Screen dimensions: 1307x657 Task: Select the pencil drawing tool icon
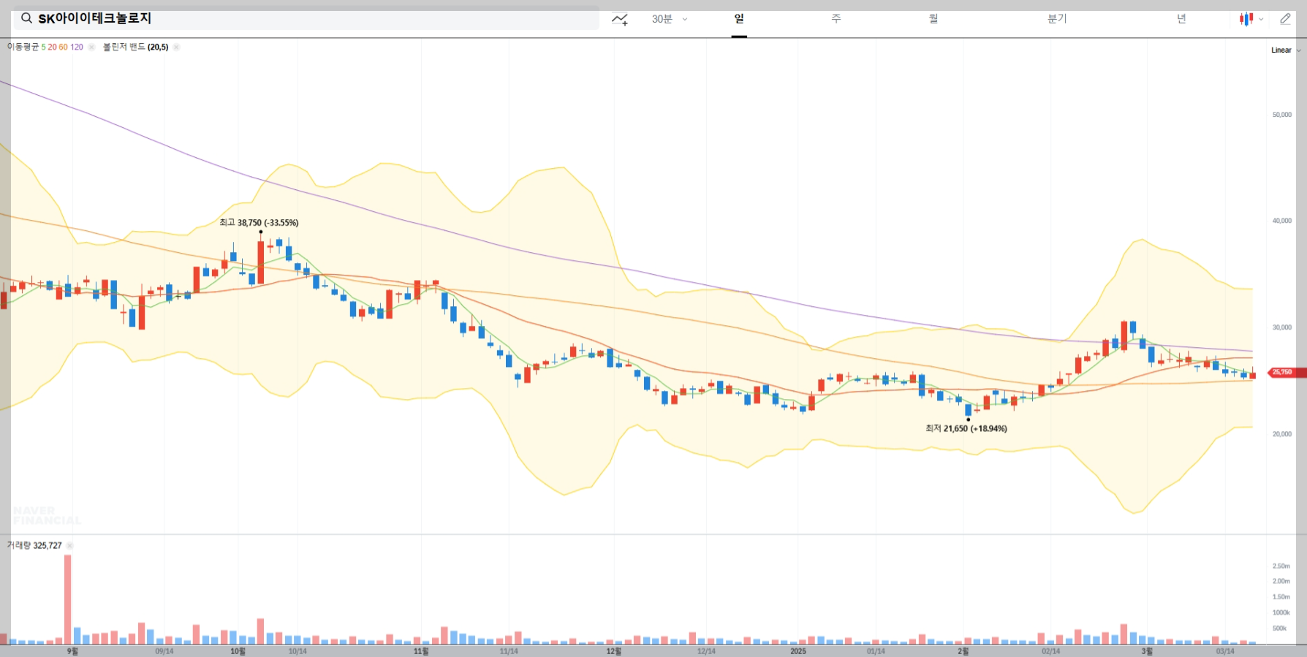tap(1286, 19)
